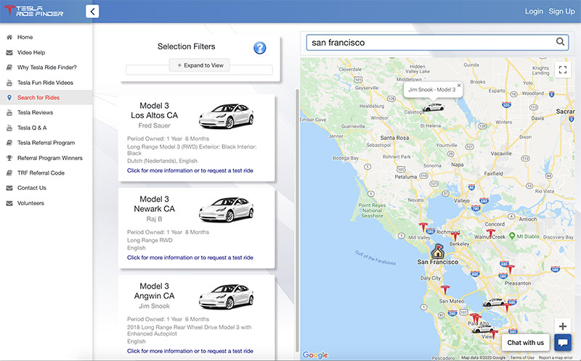The image size is (581, 361).
Task: Request a test ride from Raj B
Action: click(190, 257)
